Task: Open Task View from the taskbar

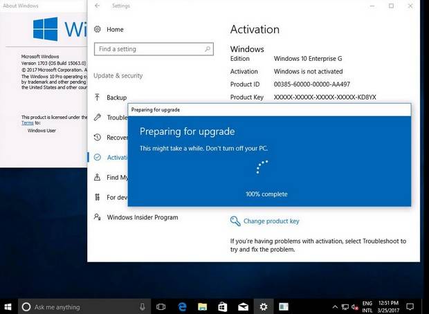Action: point(161,307)
